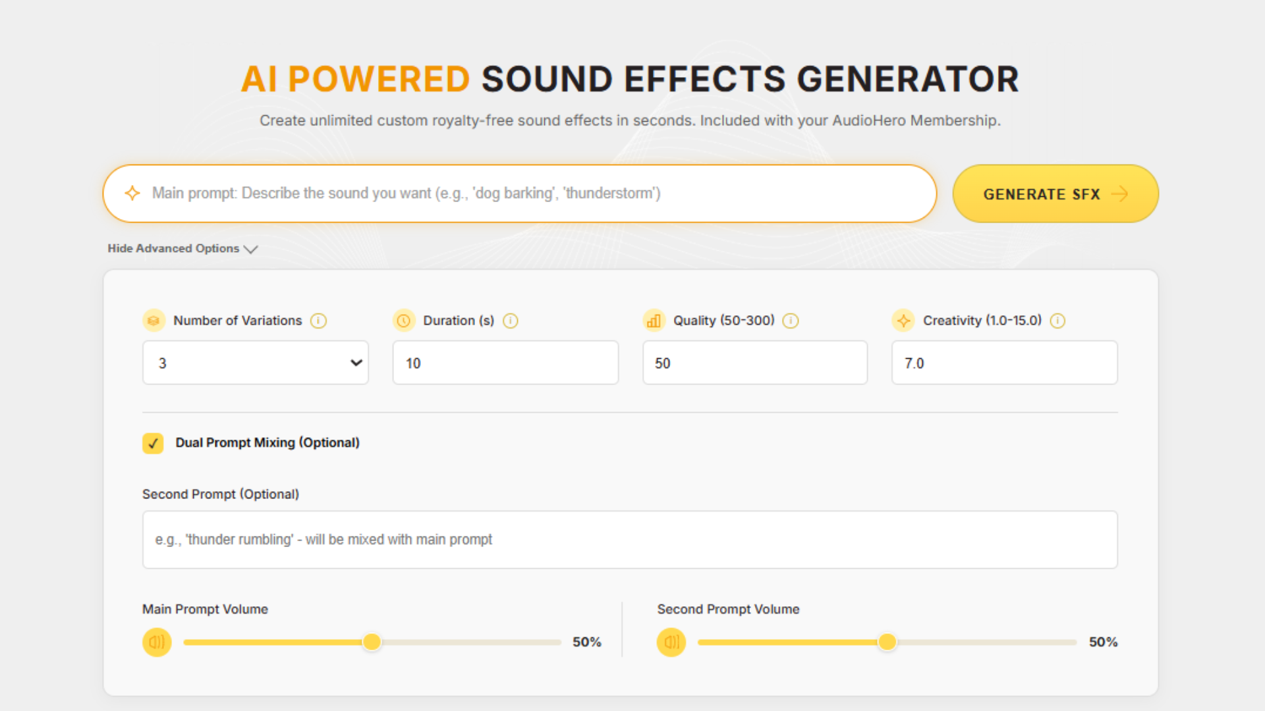Open the Duration info icon
The image size is (1265, 711).
pyautogui.click(x=511, y=321)
